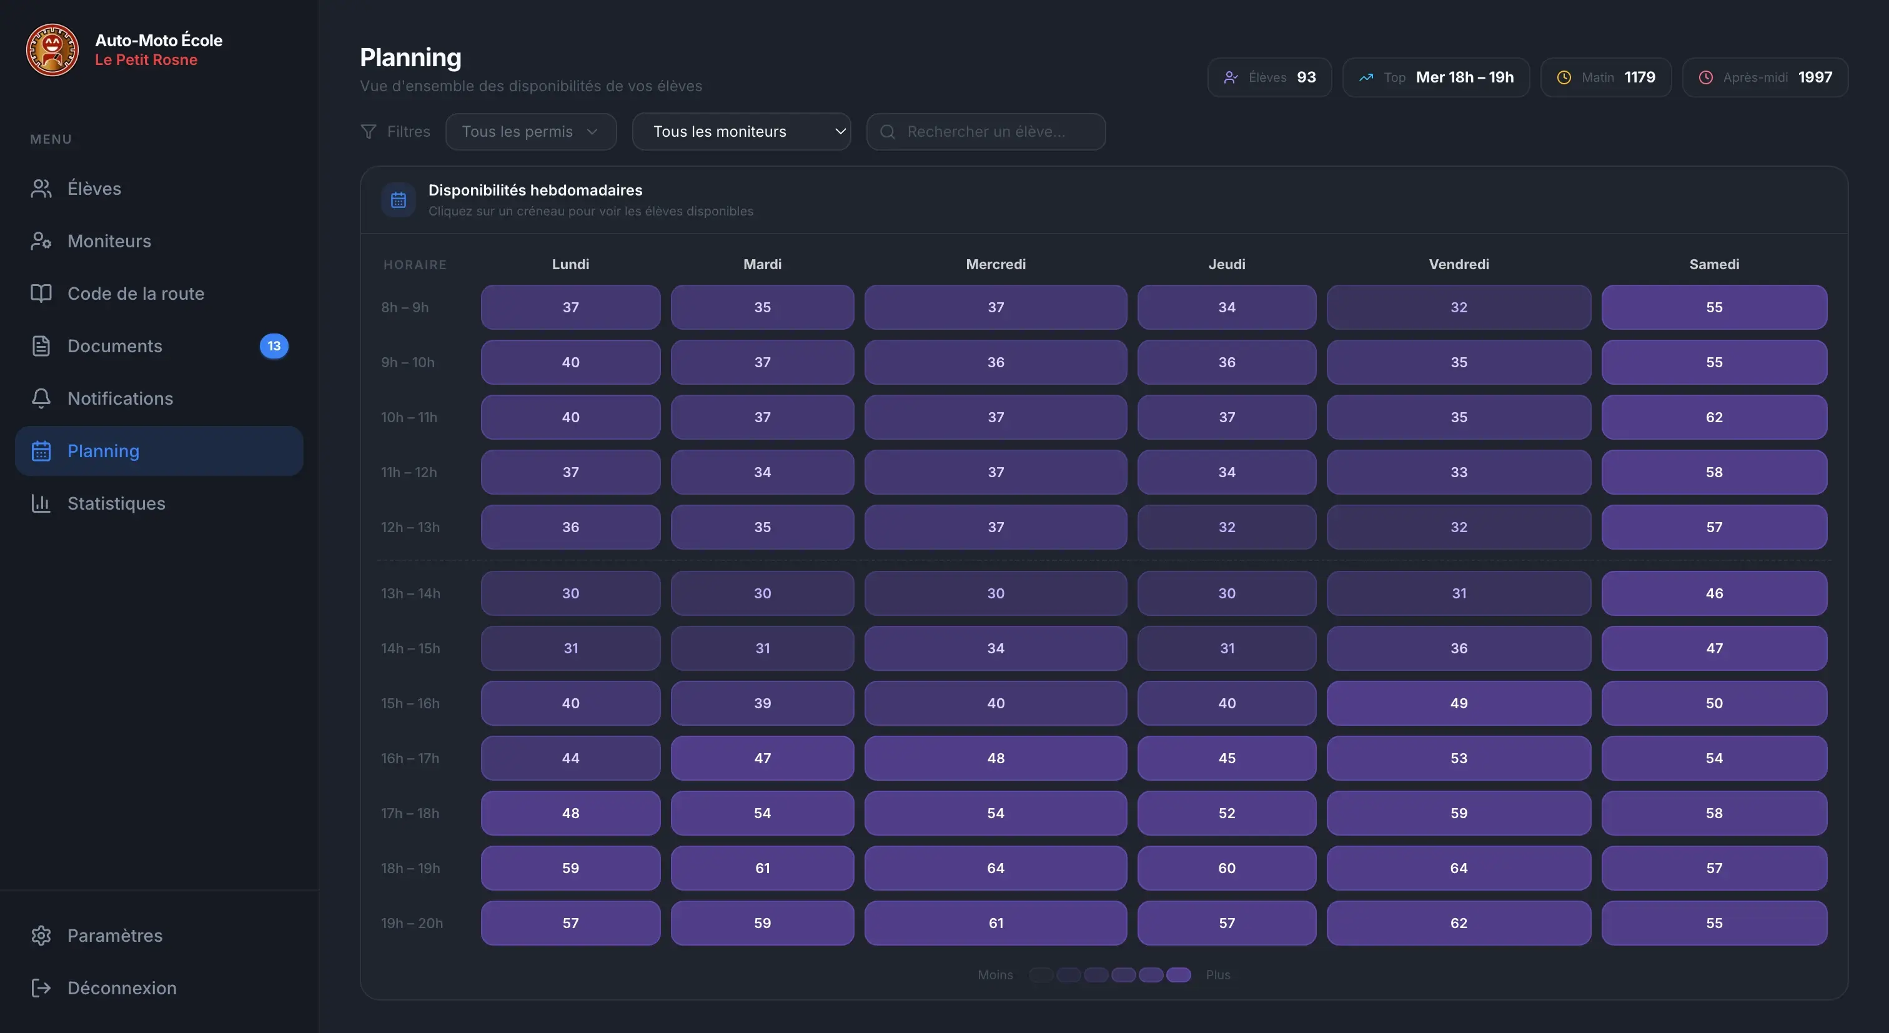The image size is (1889, 1033).
Task: Click the Documents badge showing 13
Action: tap(274, 346)
